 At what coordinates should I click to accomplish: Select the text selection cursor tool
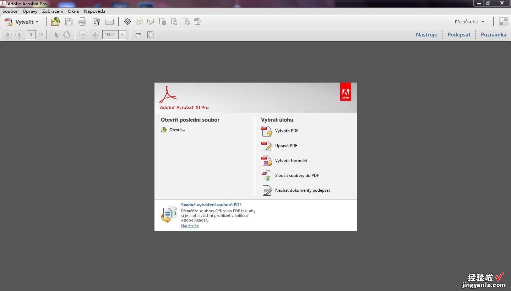tap(55, 35)
